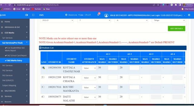Open the YouTube bookmark

click(36, 9)
